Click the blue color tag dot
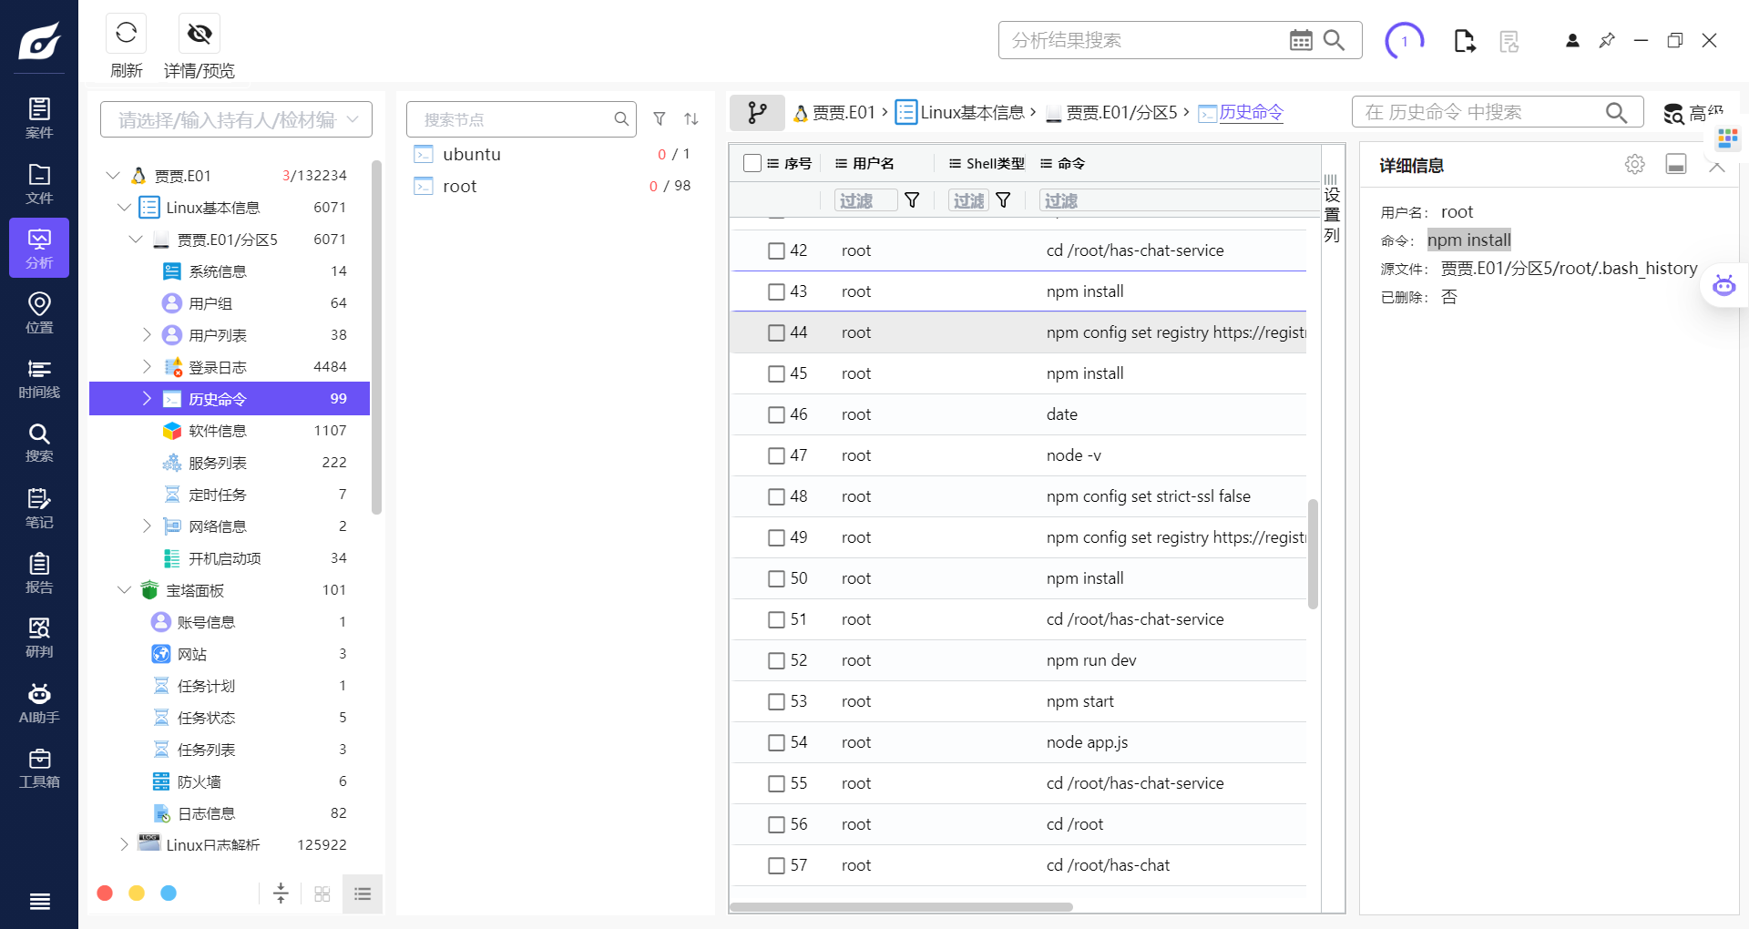Image resolution: width=1749 pixels, height=929 pixels. click(169, 893)
